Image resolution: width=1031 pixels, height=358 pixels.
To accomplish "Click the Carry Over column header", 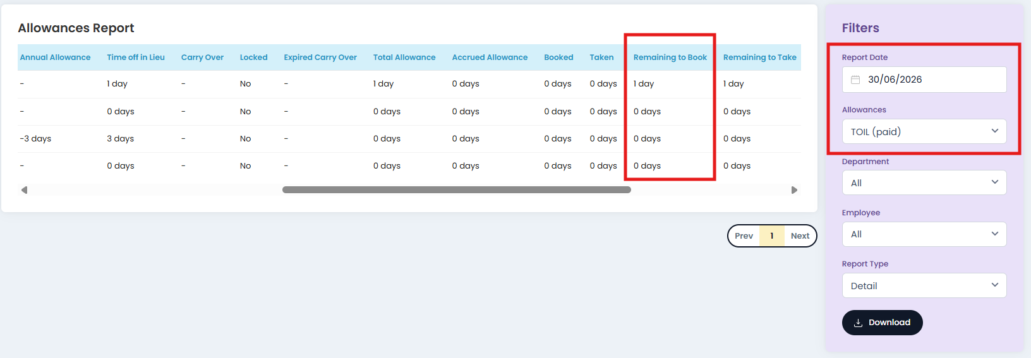I will (202, 57).
